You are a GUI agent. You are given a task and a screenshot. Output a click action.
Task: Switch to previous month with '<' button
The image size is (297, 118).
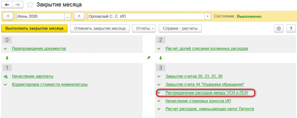click(8, 16)
